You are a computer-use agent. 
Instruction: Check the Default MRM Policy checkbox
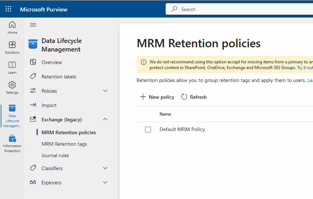coord(148,130)
